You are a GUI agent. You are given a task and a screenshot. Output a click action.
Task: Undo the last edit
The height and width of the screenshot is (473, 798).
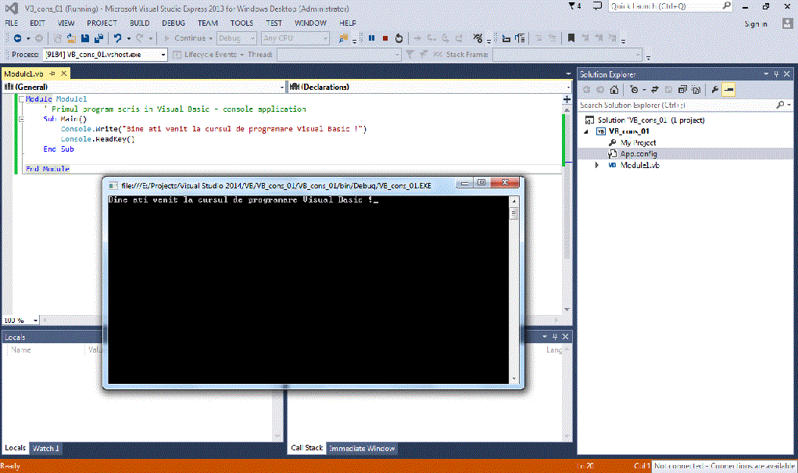coord(117,38)
